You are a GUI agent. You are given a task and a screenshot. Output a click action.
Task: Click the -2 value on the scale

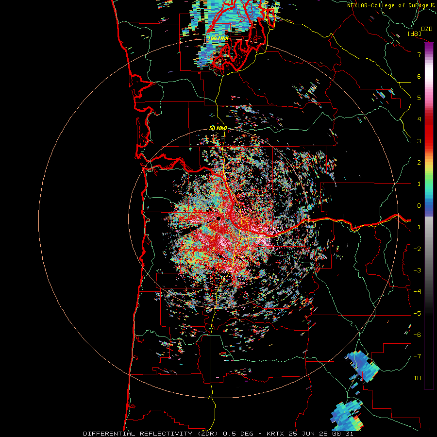pos(417,249)
